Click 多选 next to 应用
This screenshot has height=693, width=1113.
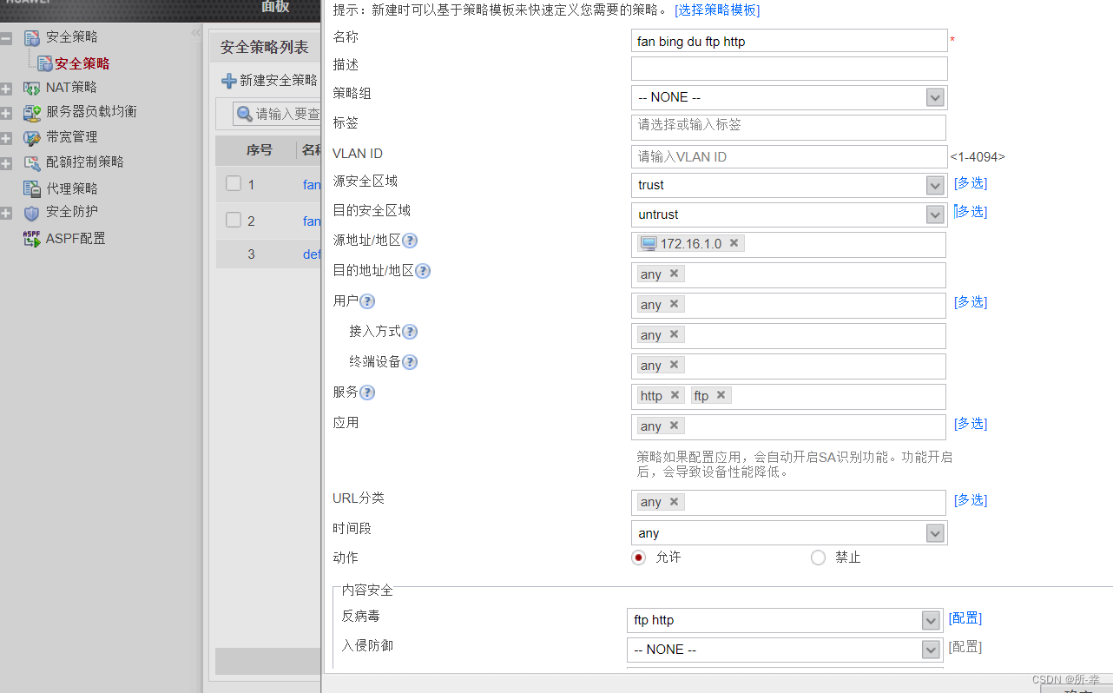click(971, 423)
